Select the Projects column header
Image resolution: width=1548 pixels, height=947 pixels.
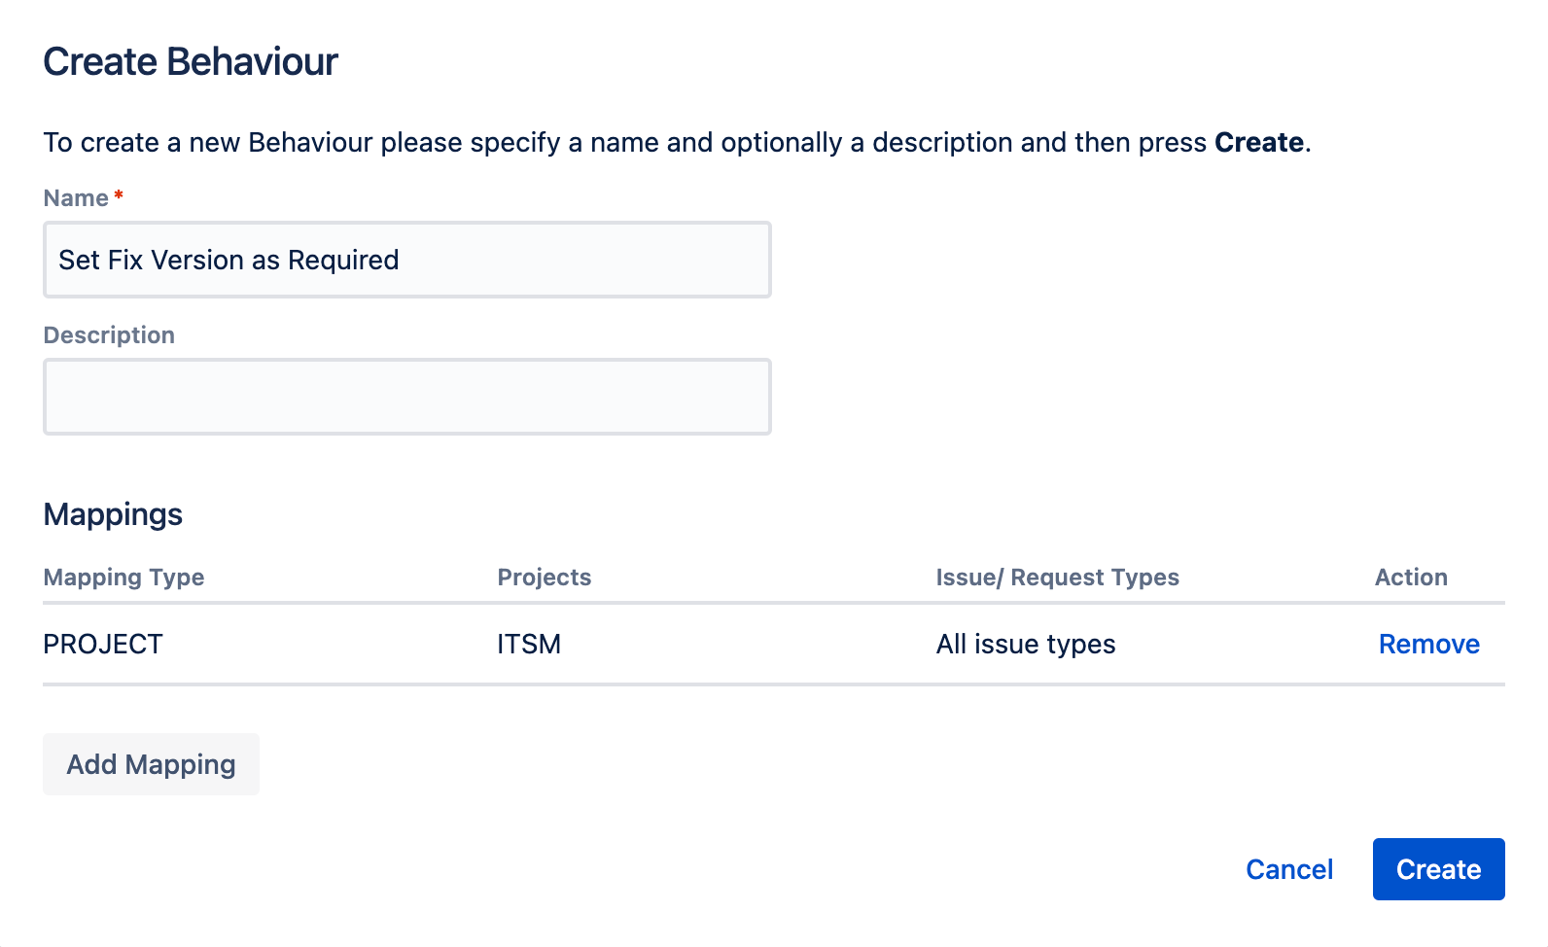pos(545,578)
